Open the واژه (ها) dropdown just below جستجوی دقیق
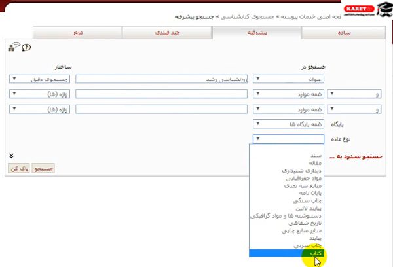Viewport: 393px width, 267px height. click(39, 94)
